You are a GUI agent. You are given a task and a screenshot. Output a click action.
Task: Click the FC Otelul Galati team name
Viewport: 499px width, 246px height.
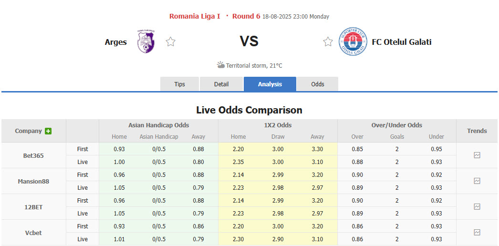tap(402, 42)
